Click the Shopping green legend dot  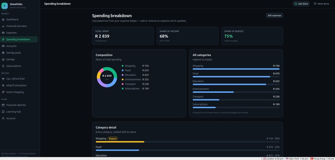click(x=123, y=66)
